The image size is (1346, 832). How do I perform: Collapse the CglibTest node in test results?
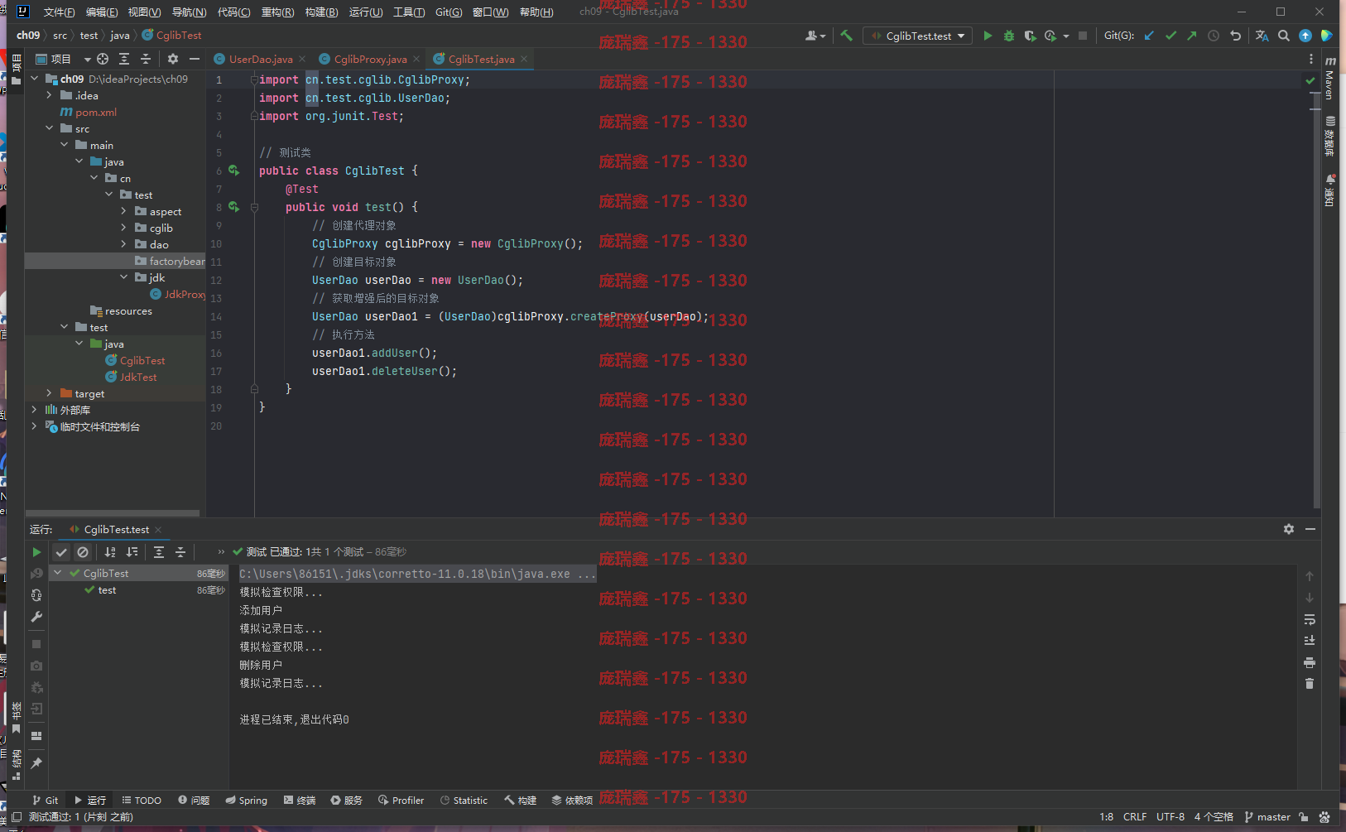58,573
